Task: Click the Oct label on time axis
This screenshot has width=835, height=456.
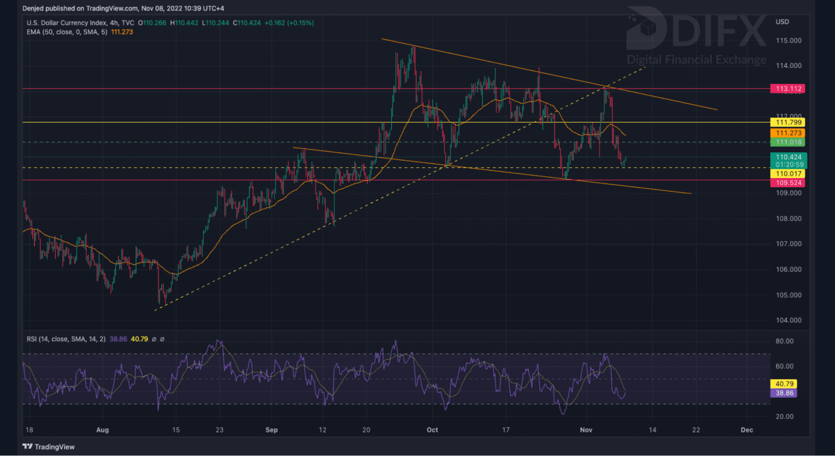Action: (x=432, y=430)
